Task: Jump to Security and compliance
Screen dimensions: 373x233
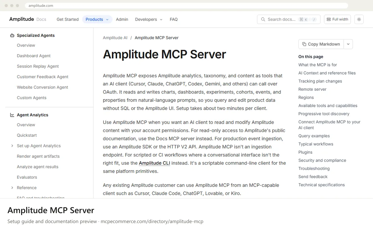Action: (x=322, y=160)
